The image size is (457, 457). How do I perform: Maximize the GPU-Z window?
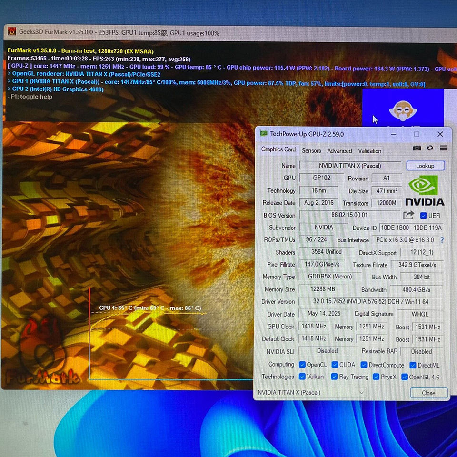tap(417, 134)
